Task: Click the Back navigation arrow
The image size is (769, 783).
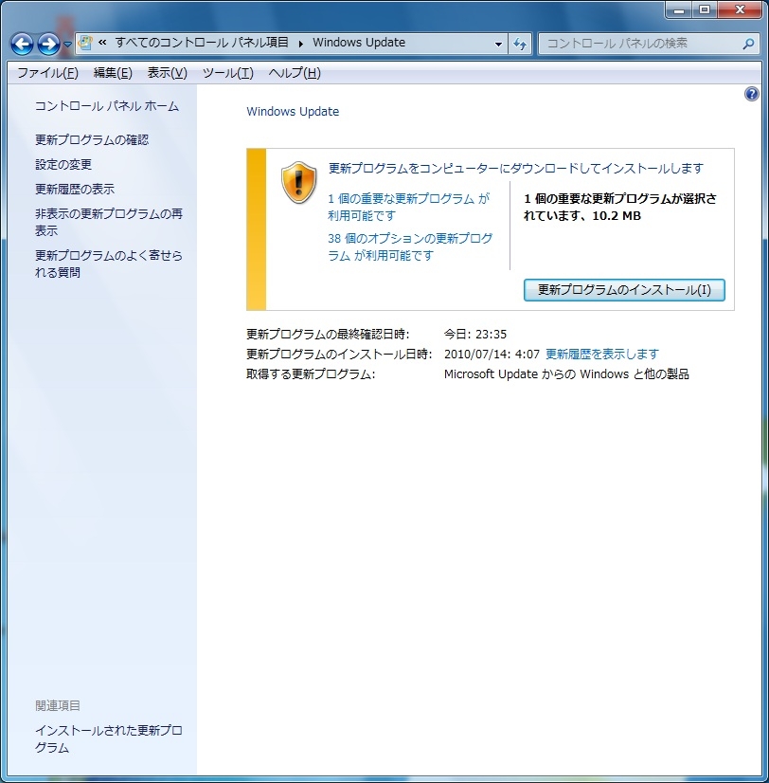Action: point(23,44)
